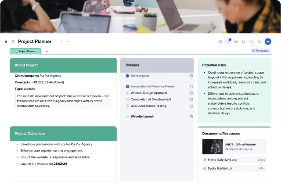Open the ARK/8 website preview thumbnail
281x184 pixels.
pyautogui.click(x=213, y=147)
